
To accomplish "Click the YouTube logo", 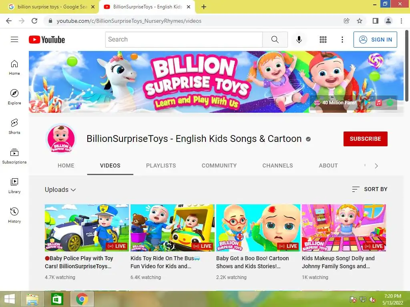I will [x=47, y=40].
